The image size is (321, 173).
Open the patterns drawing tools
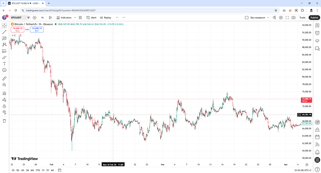4,44
